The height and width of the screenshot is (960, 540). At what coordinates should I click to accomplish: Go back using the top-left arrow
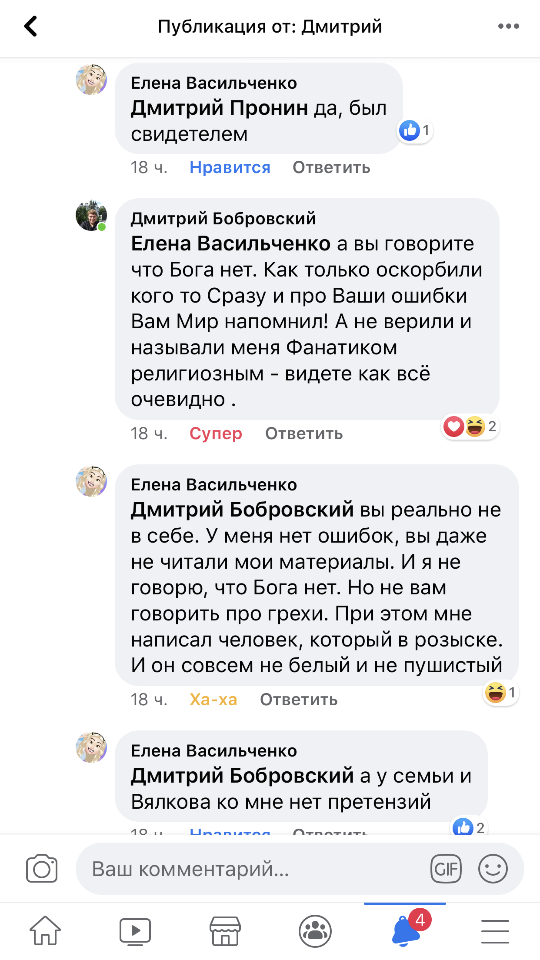[x=30, y=26]
